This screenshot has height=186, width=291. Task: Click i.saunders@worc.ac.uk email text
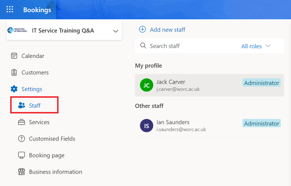pos(181,129)
